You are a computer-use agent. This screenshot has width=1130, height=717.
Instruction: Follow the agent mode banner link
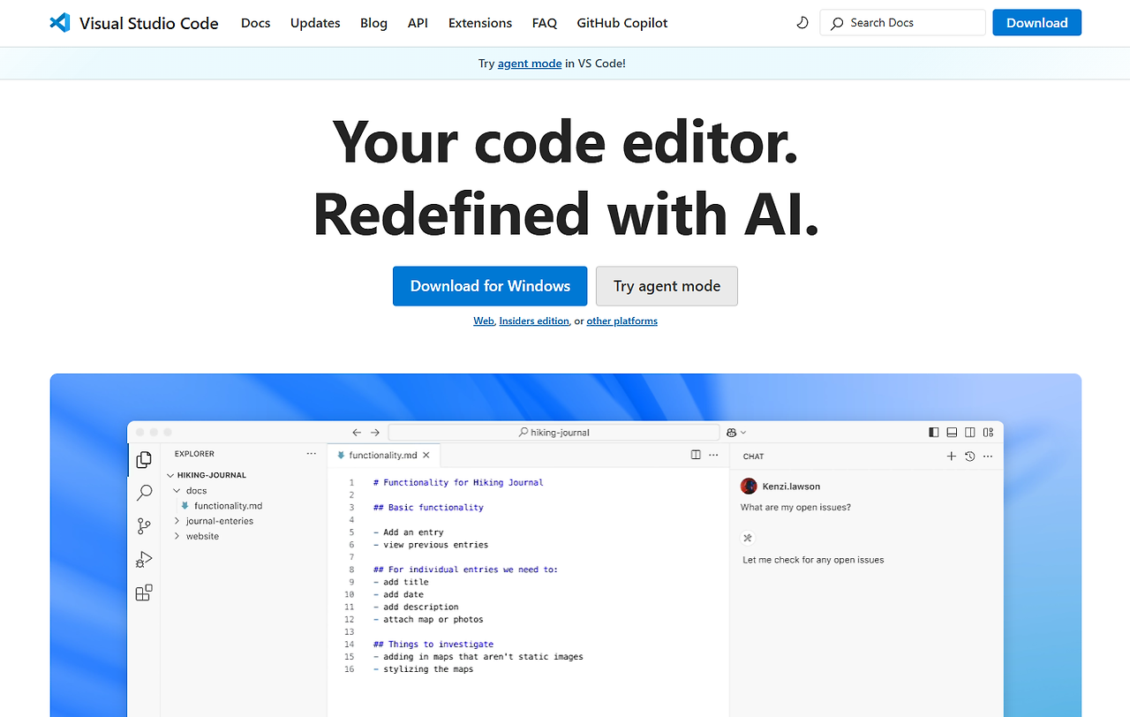pos(530,64)
